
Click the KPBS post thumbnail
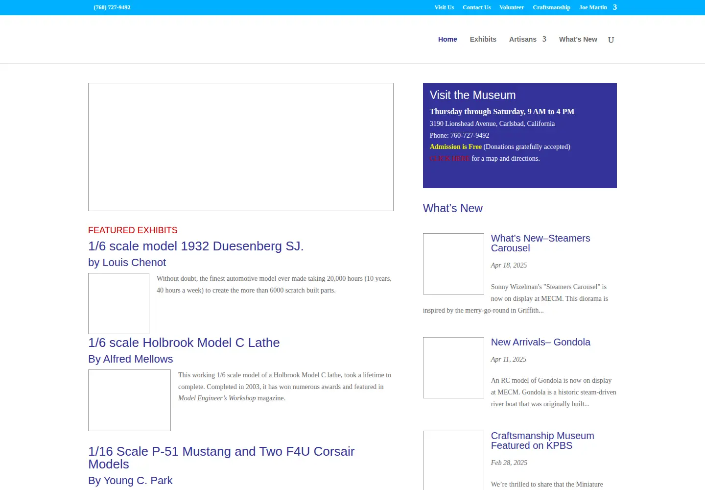pyautogui.click(x=453, y=461)
